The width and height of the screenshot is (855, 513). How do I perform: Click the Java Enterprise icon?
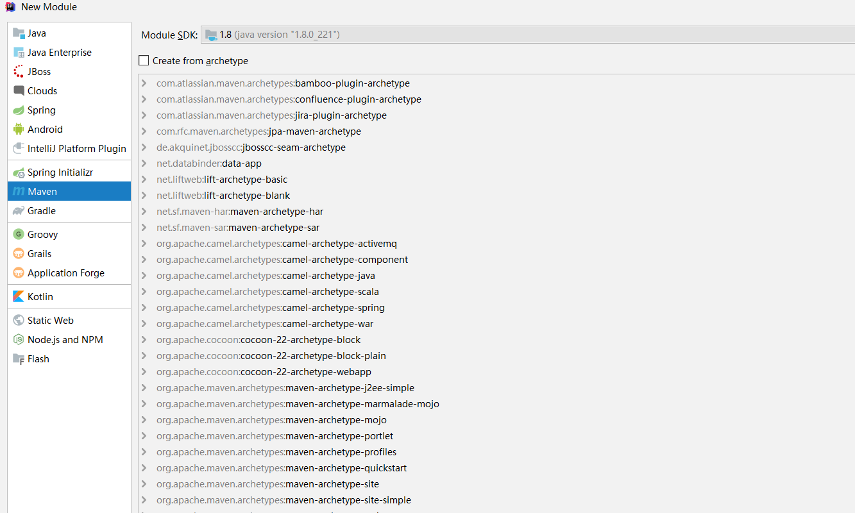(19, 53)
